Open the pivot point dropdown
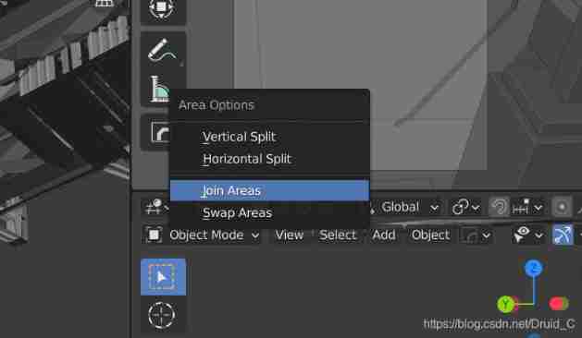This screenshot has height=338, width=582. (x=465, y=207)
